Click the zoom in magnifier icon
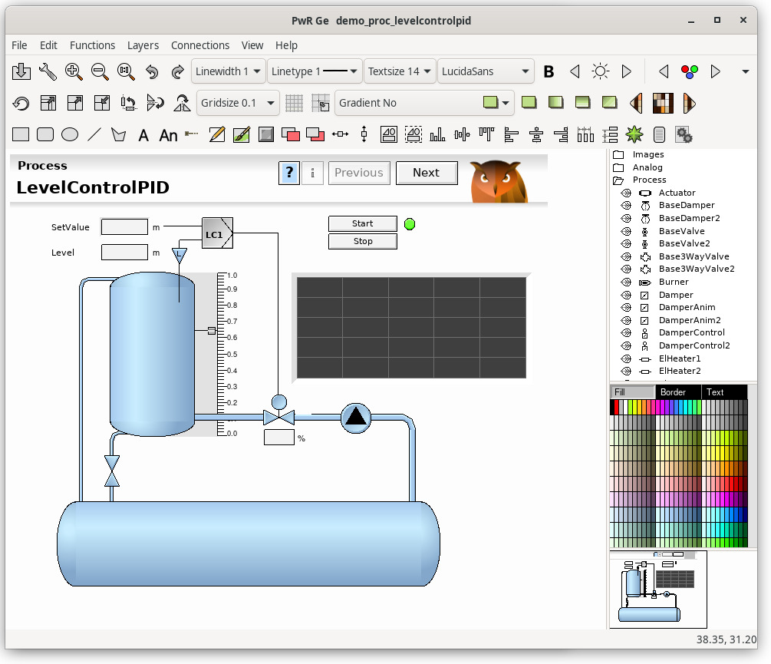 (x=74, y=71)
